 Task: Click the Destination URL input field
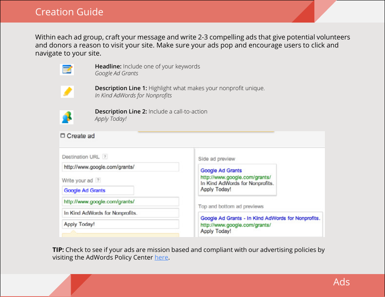[x=120, y=167]
